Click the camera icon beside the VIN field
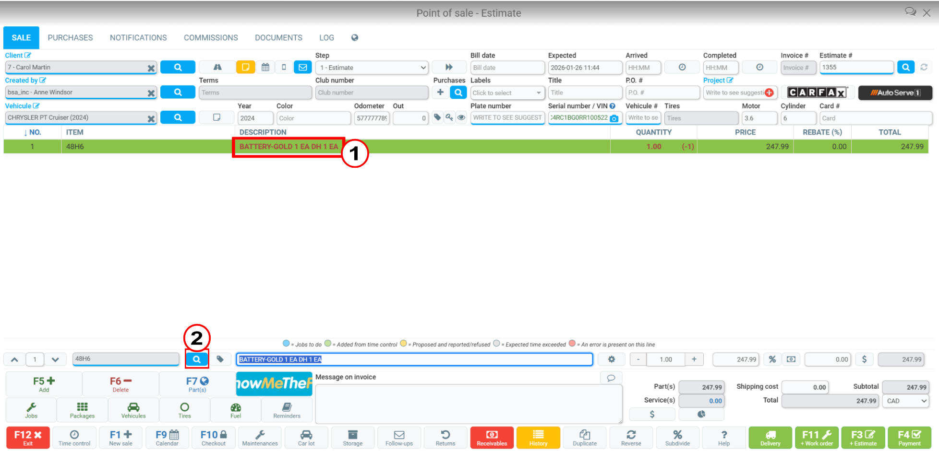This screenshot has width=939, height=451. click(614, 118)
